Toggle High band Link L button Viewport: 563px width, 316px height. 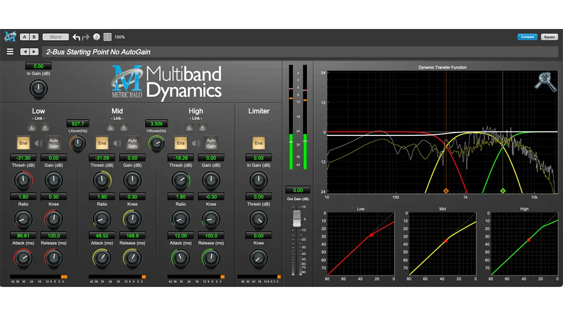pyautogui.click(x=190, y=127)
